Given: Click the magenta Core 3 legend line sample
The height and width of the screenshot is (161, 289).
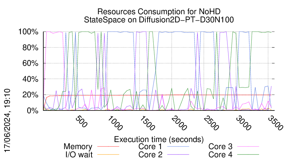Looking at the screenshot, I should [x=248, y=146].
